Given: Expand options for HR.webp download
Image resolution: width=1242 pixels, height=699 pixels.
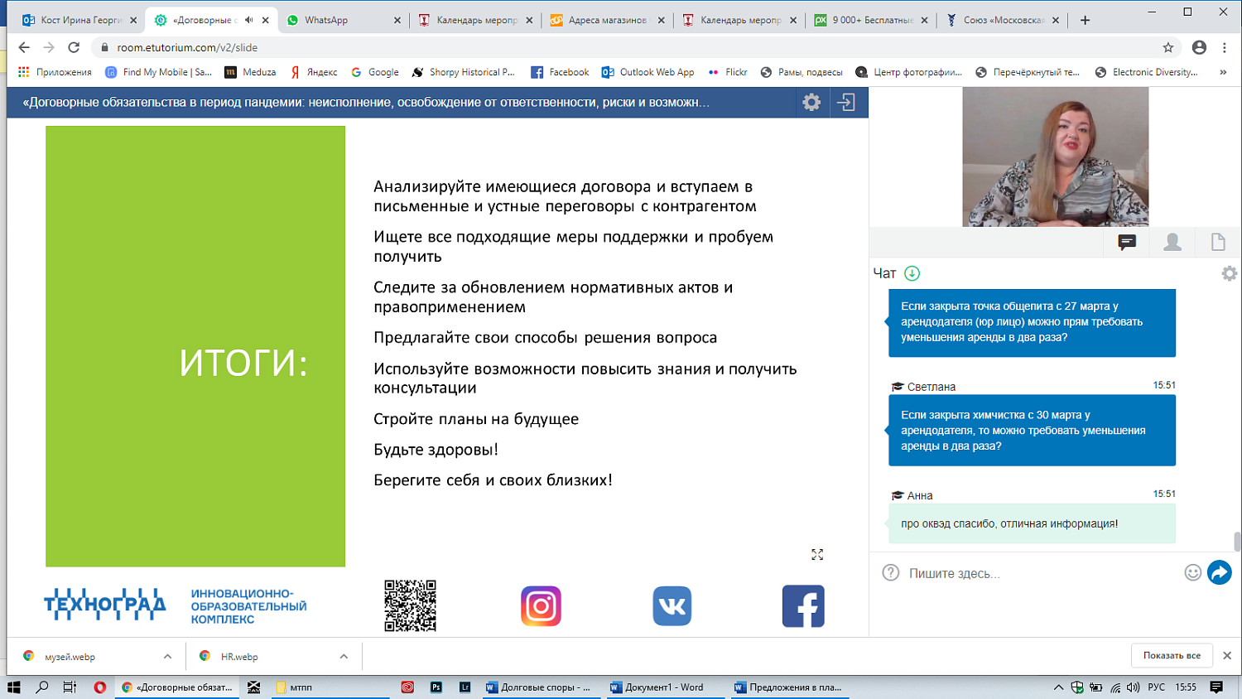Looking at the screenshot, I should (344, 656).
